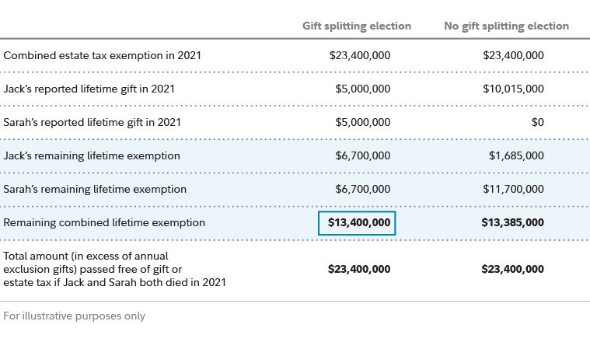Select the "Combined estate tax exemption in 2021" label
This screenshot has height=342, width=590.
[x=103, y=55]
